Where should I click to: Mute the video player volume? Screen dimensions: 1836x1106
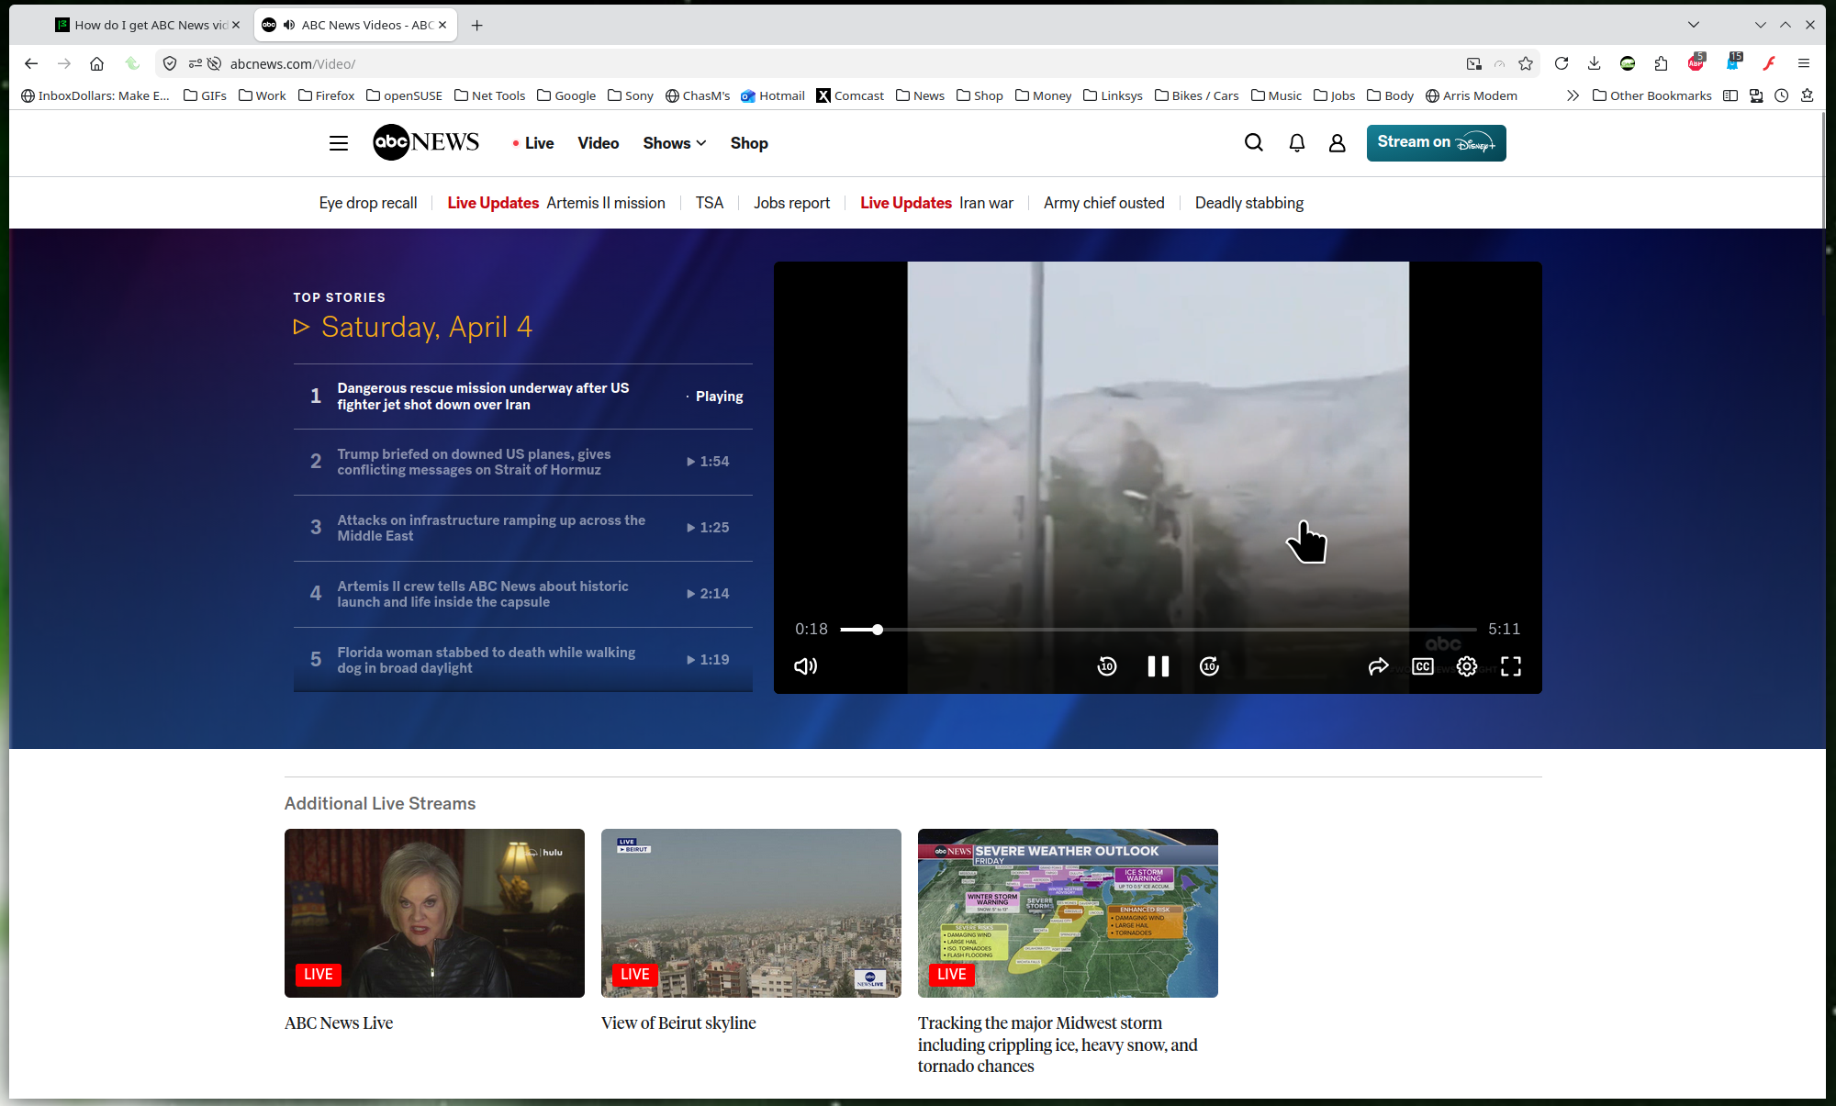tap(805, 666)
